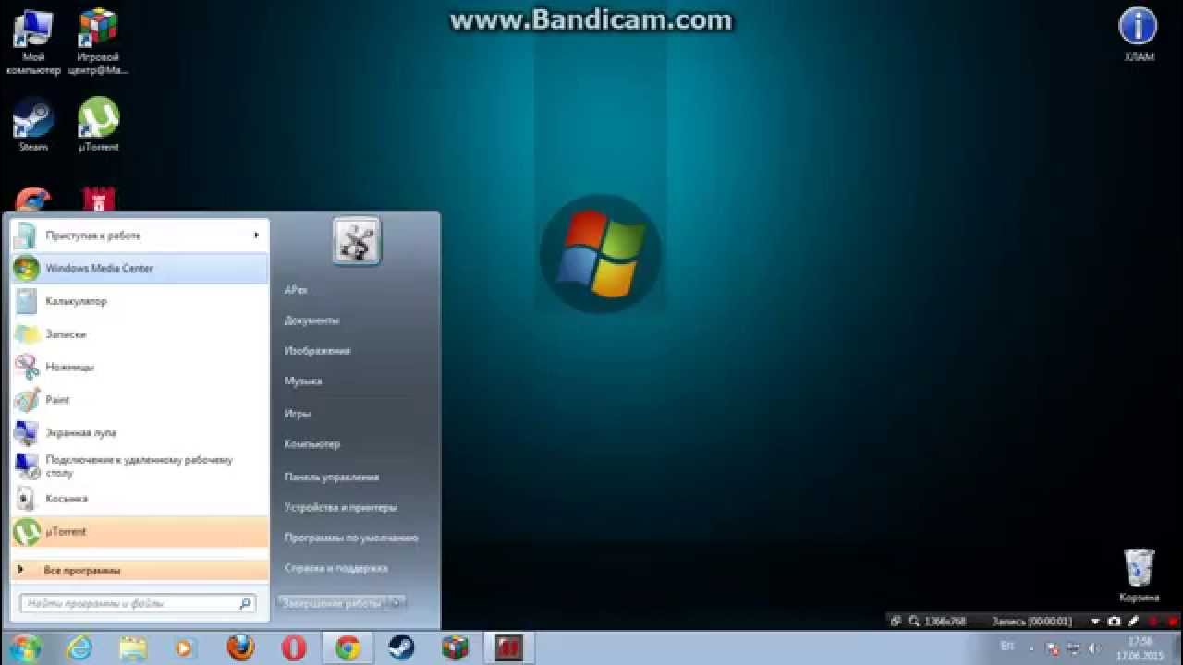
Task: Switch to Google Chrome on the taskbar
Action: (348, 648)
